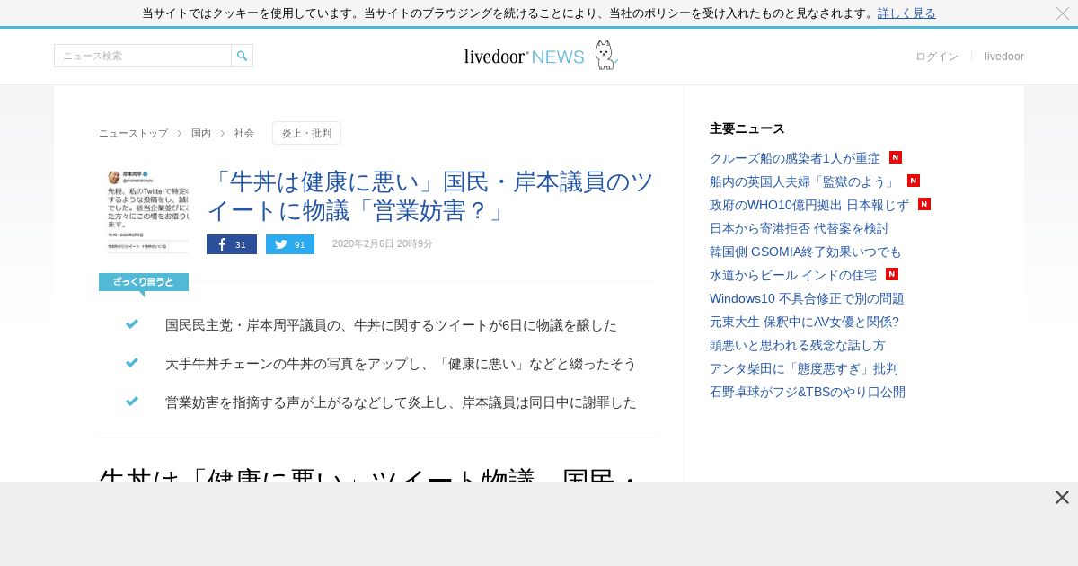Click the ざっくり言うと label
Image resolution: width=1078 pixels, height=566 pixels.
(x=144, y=282)
